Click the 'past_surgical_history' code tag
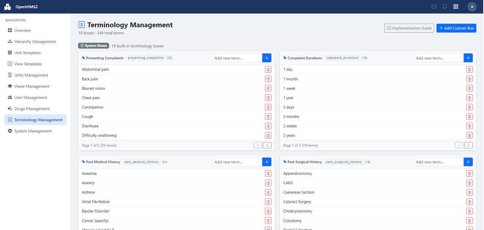 [x=344, y=162]
